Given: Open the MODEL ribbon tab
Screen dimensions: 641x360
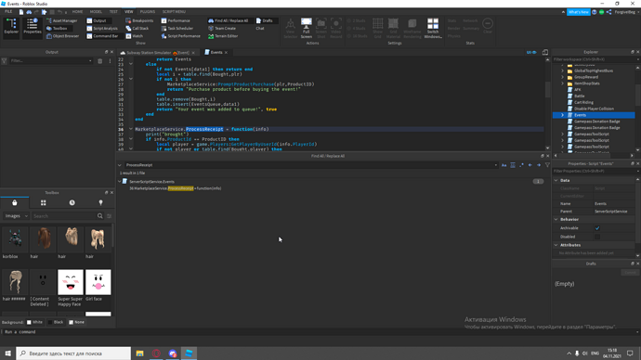Looking at the screenshot, I should 96,11.
